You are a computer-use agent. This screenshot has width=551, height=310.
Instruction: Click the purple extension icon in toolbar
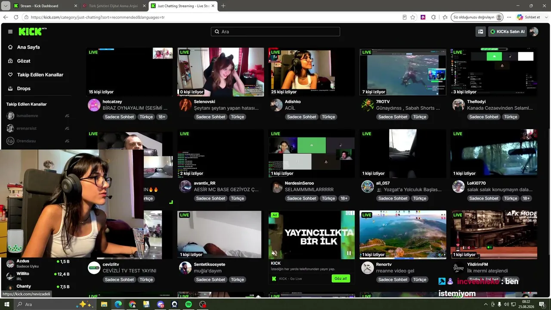423,17
